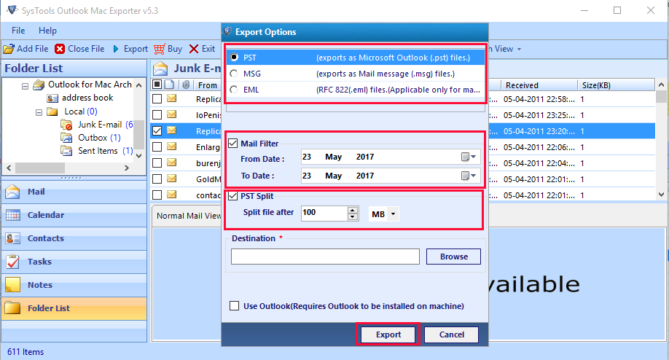Click the Folder List navigation icon
Screen dimensions: 669x360
click(13, 308)
